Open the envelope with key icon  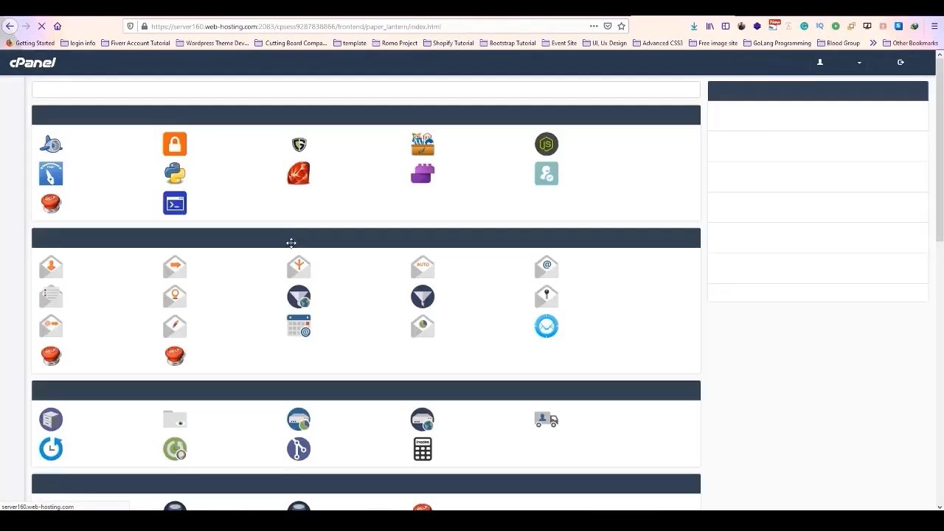coord(546,296)
